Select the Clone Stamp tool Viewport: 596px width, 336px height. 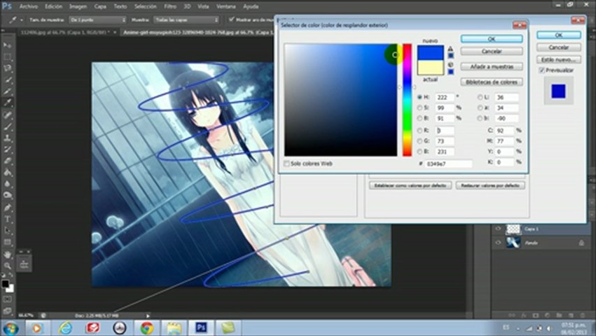(7, 138)
